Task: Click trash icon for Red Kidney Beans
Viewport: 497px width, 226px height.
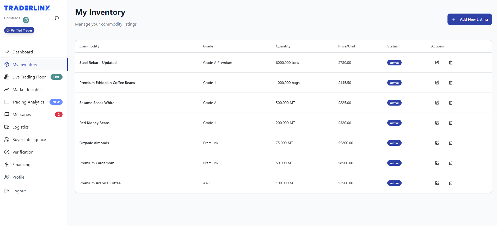Action: 450,123
